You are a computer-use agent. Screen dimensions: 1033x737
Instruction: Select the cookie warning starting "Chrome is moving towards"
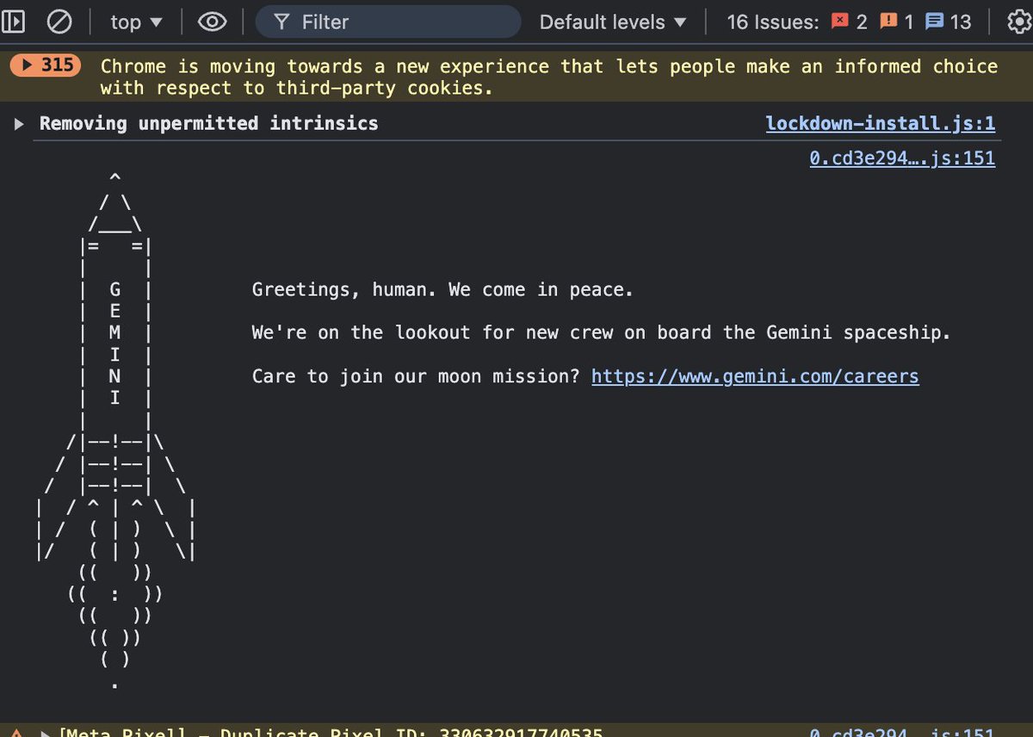(549, 77)
